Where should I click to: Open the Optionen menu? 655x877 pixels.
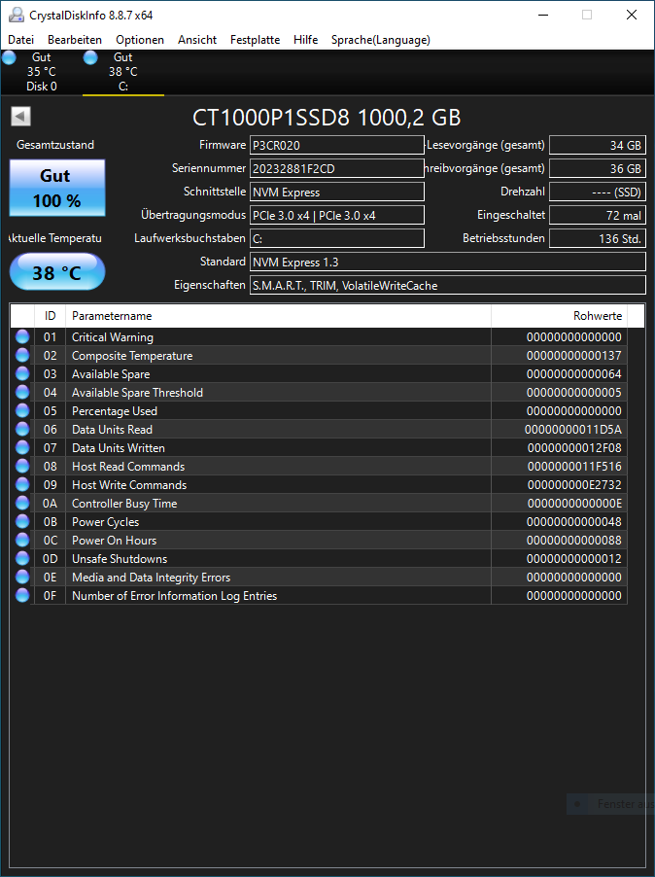pos(140,40)
